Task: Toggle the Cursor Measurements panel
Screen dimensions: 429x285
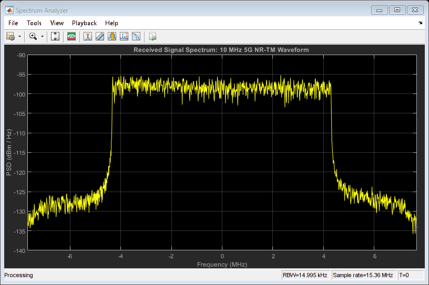Action: point(88,36)
